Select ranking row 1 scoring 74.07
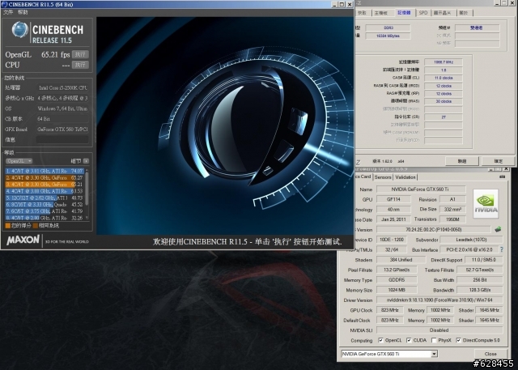This screenshot has height=370, width=518. (45, 171)
